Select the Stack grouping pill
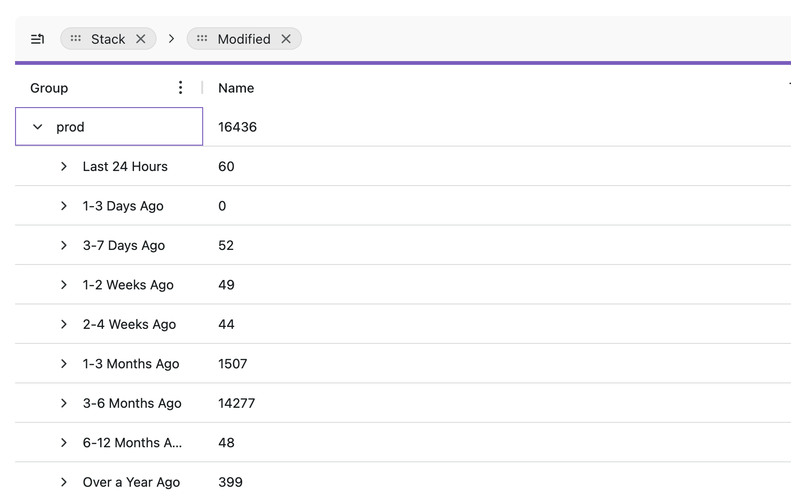This screenshot has width=791, height=498. 108,39
